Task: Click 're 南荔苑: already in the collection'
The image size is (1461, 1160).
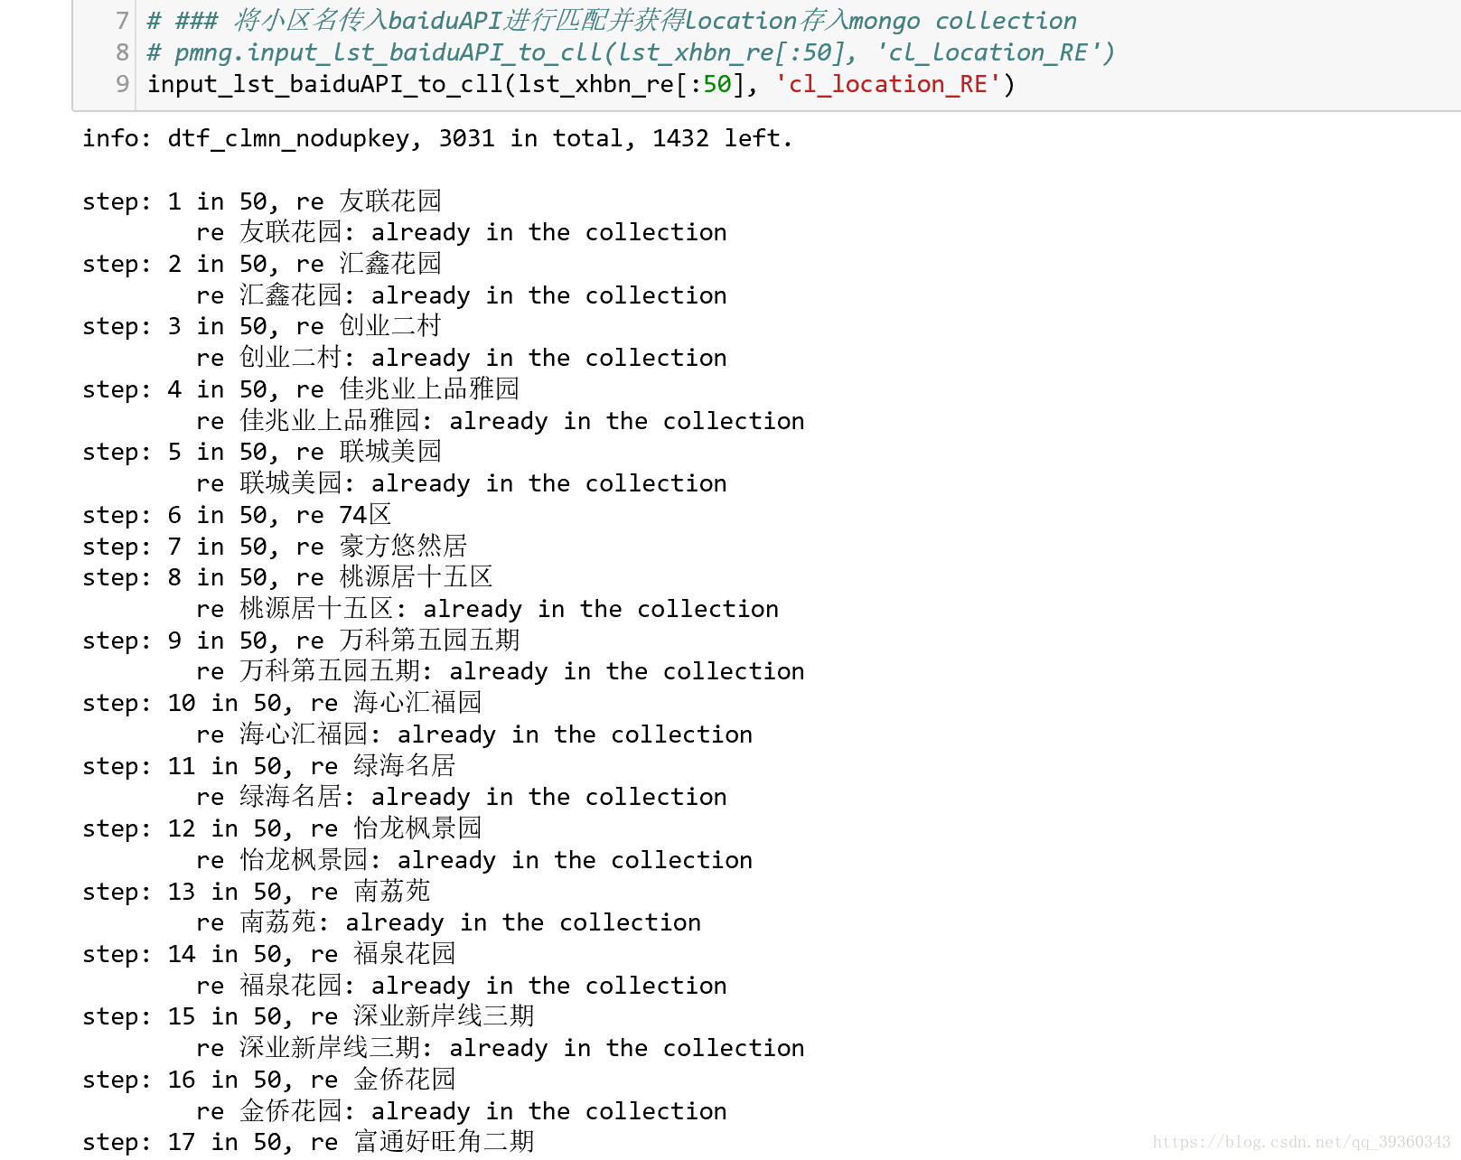Action: pos(449,922)
